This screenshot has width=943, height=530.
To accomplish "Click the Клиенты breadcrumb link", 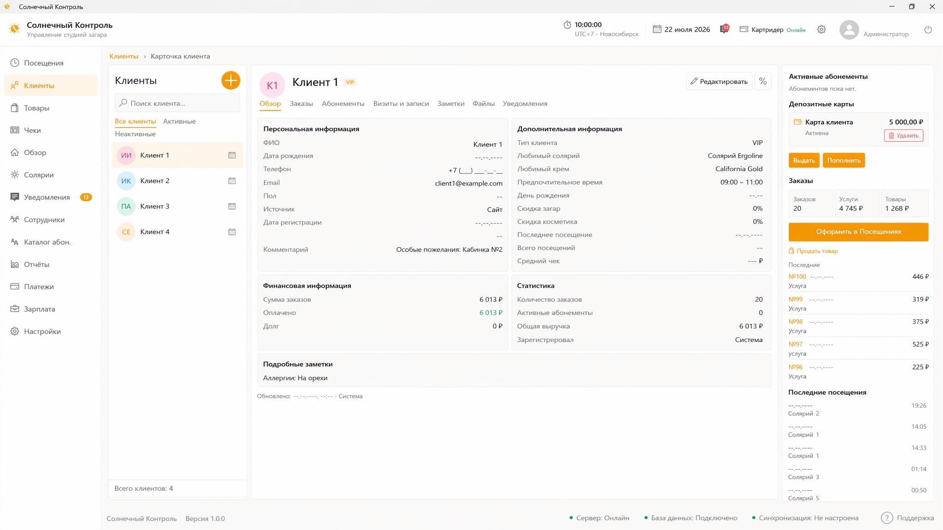I will click(x=124, y=56).
